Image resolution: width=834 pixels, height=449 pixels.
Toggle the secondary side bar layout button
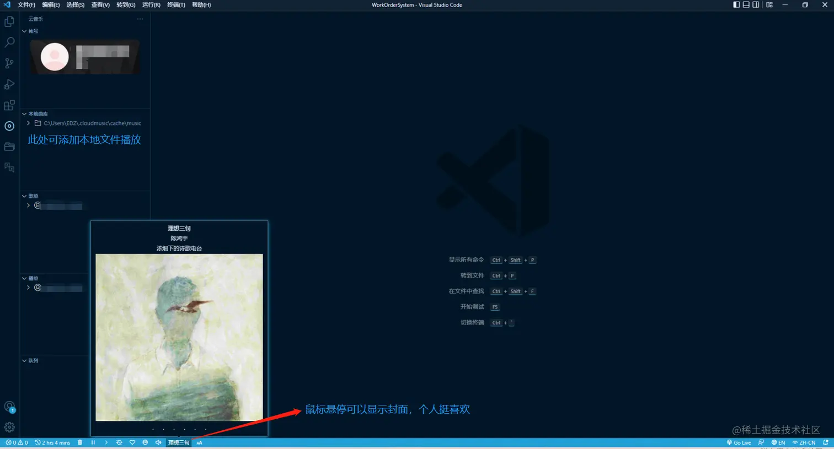(756, 5)
